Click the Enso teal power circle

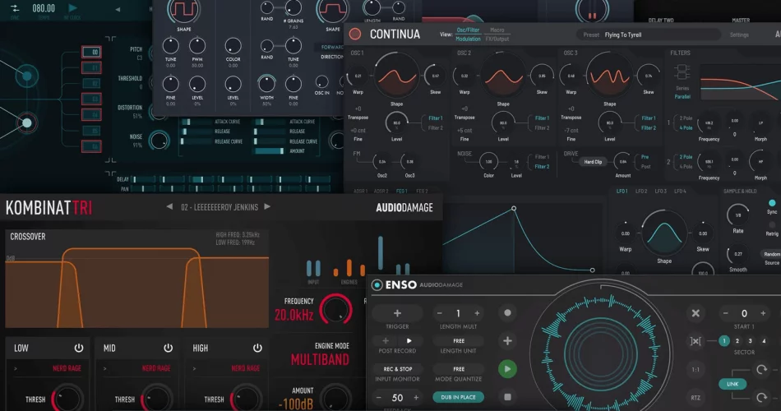[x=377, y=284]
